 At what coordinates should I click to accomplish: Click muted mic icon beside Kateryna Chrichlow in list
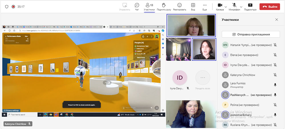(x=275, y=75)
